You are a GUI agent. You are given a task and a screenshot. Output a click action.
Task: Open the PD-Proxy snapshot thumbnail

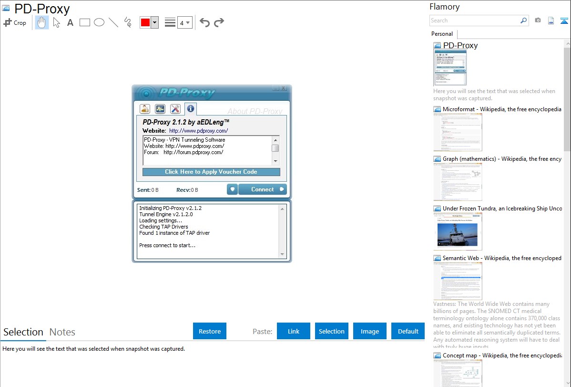point(450,68)
